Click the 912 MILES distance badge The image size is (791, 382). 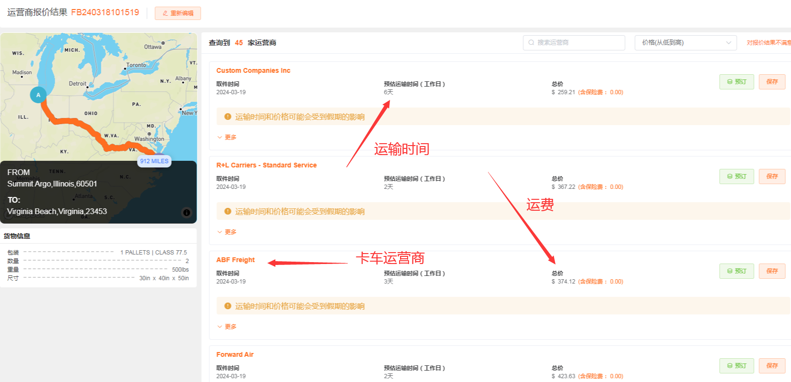154,161
